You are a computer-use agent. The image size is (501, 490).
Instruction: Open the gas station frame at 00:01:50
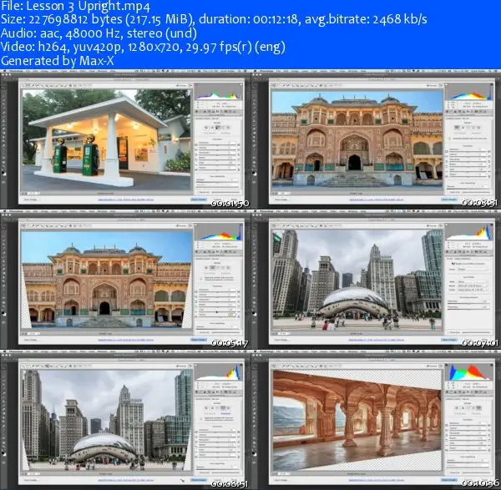125,139
